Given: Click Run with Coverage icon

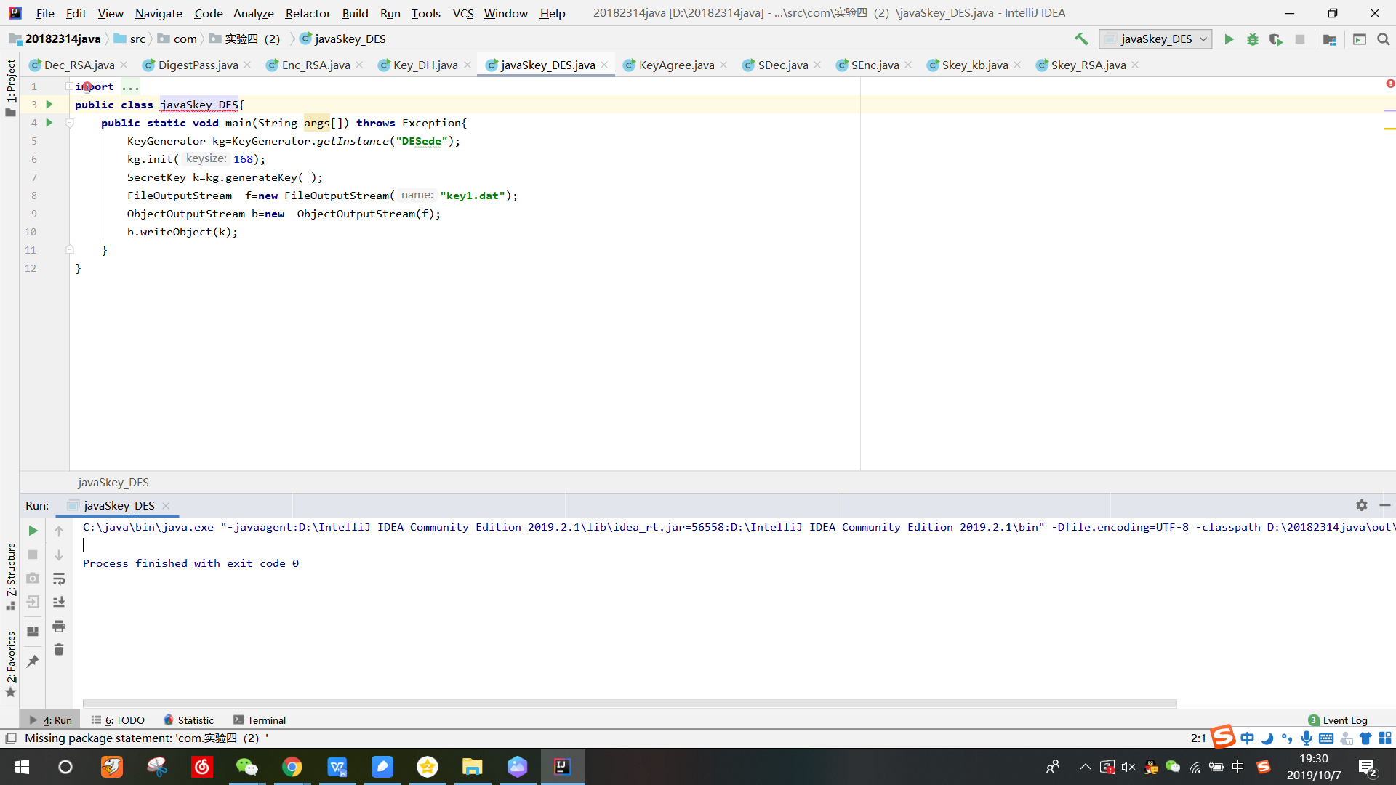Looking at the screenshot, I should [x=1275, y=39].
